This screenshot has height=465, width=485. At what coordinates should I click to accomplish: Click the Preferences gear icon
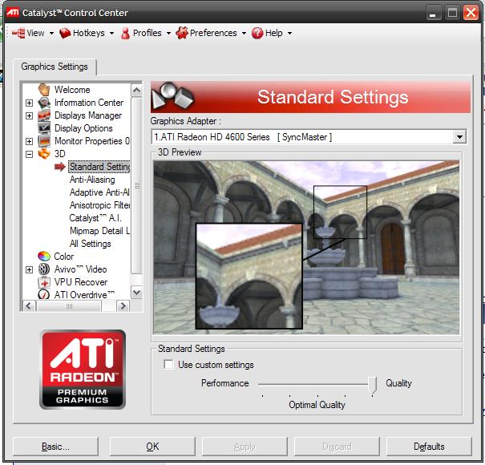(x=182, y=33)
